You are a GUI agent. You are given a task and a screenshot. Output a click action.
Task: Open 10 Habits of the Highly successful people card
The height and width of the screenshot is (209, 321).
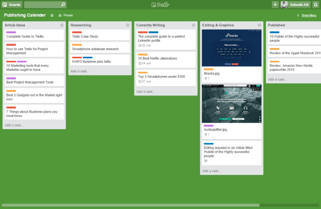(x=294, y=37)
